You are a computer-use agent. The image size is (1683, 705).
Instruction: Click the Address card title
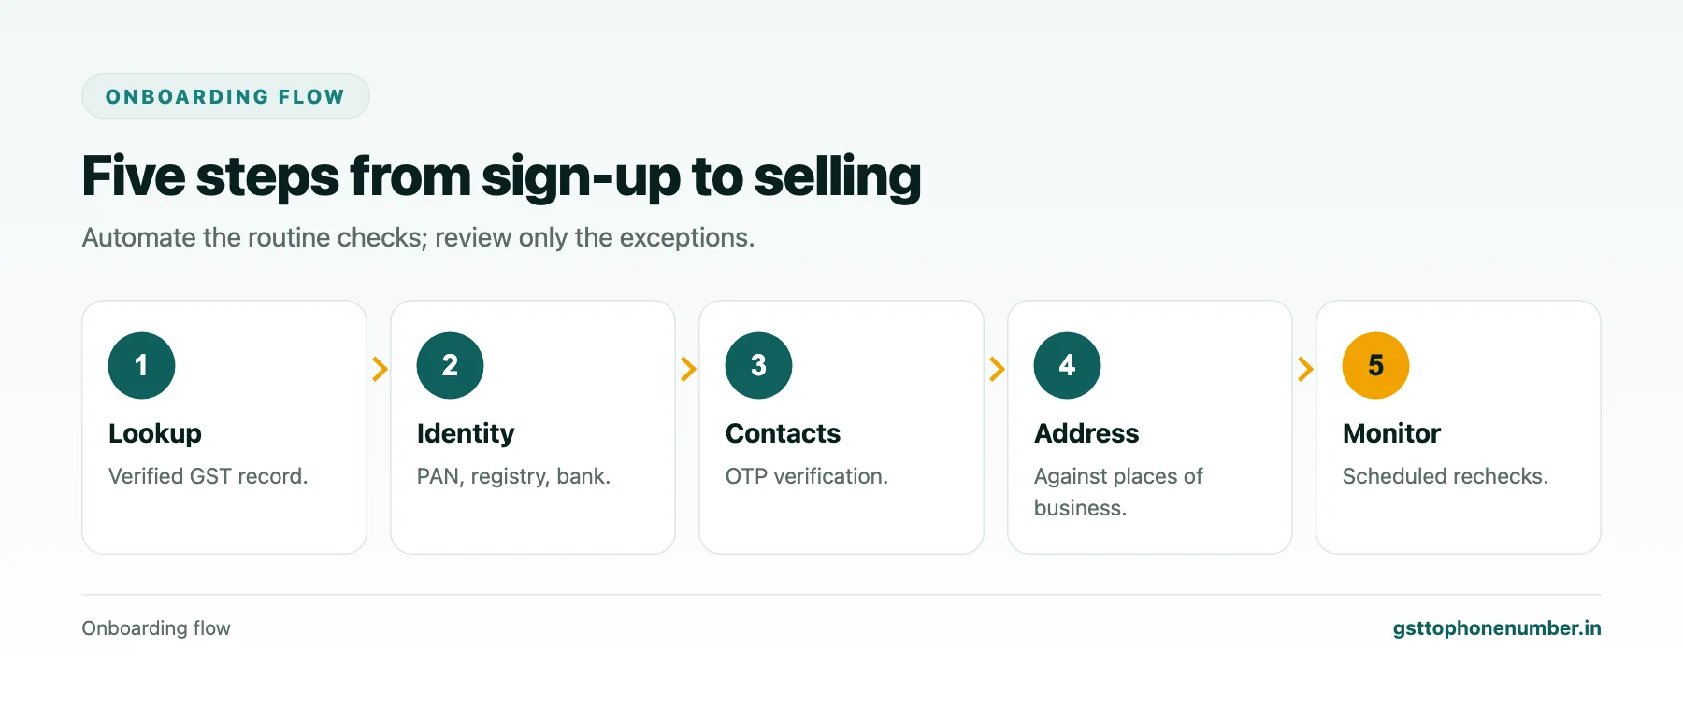(1086, 433)
